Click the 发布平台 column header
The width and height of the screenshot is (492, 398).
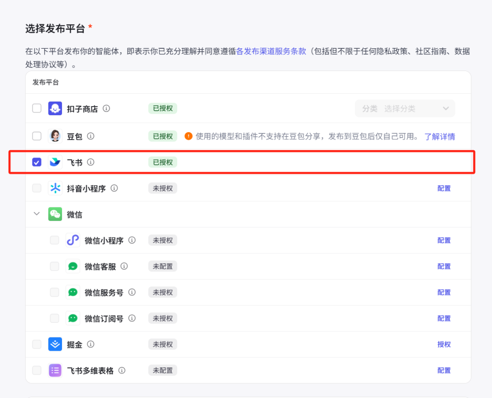[x=46, y=82]
